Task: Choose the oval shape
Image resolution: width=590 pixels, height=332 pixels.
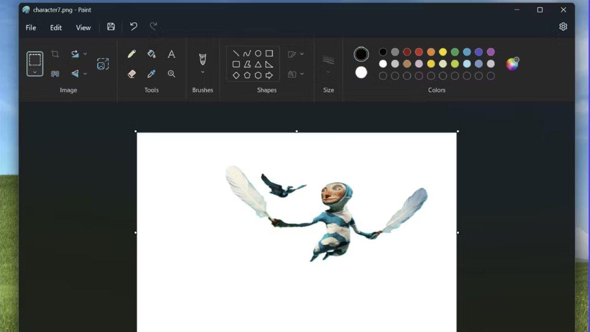Action: pyautogui.click(x=258, y=53)
